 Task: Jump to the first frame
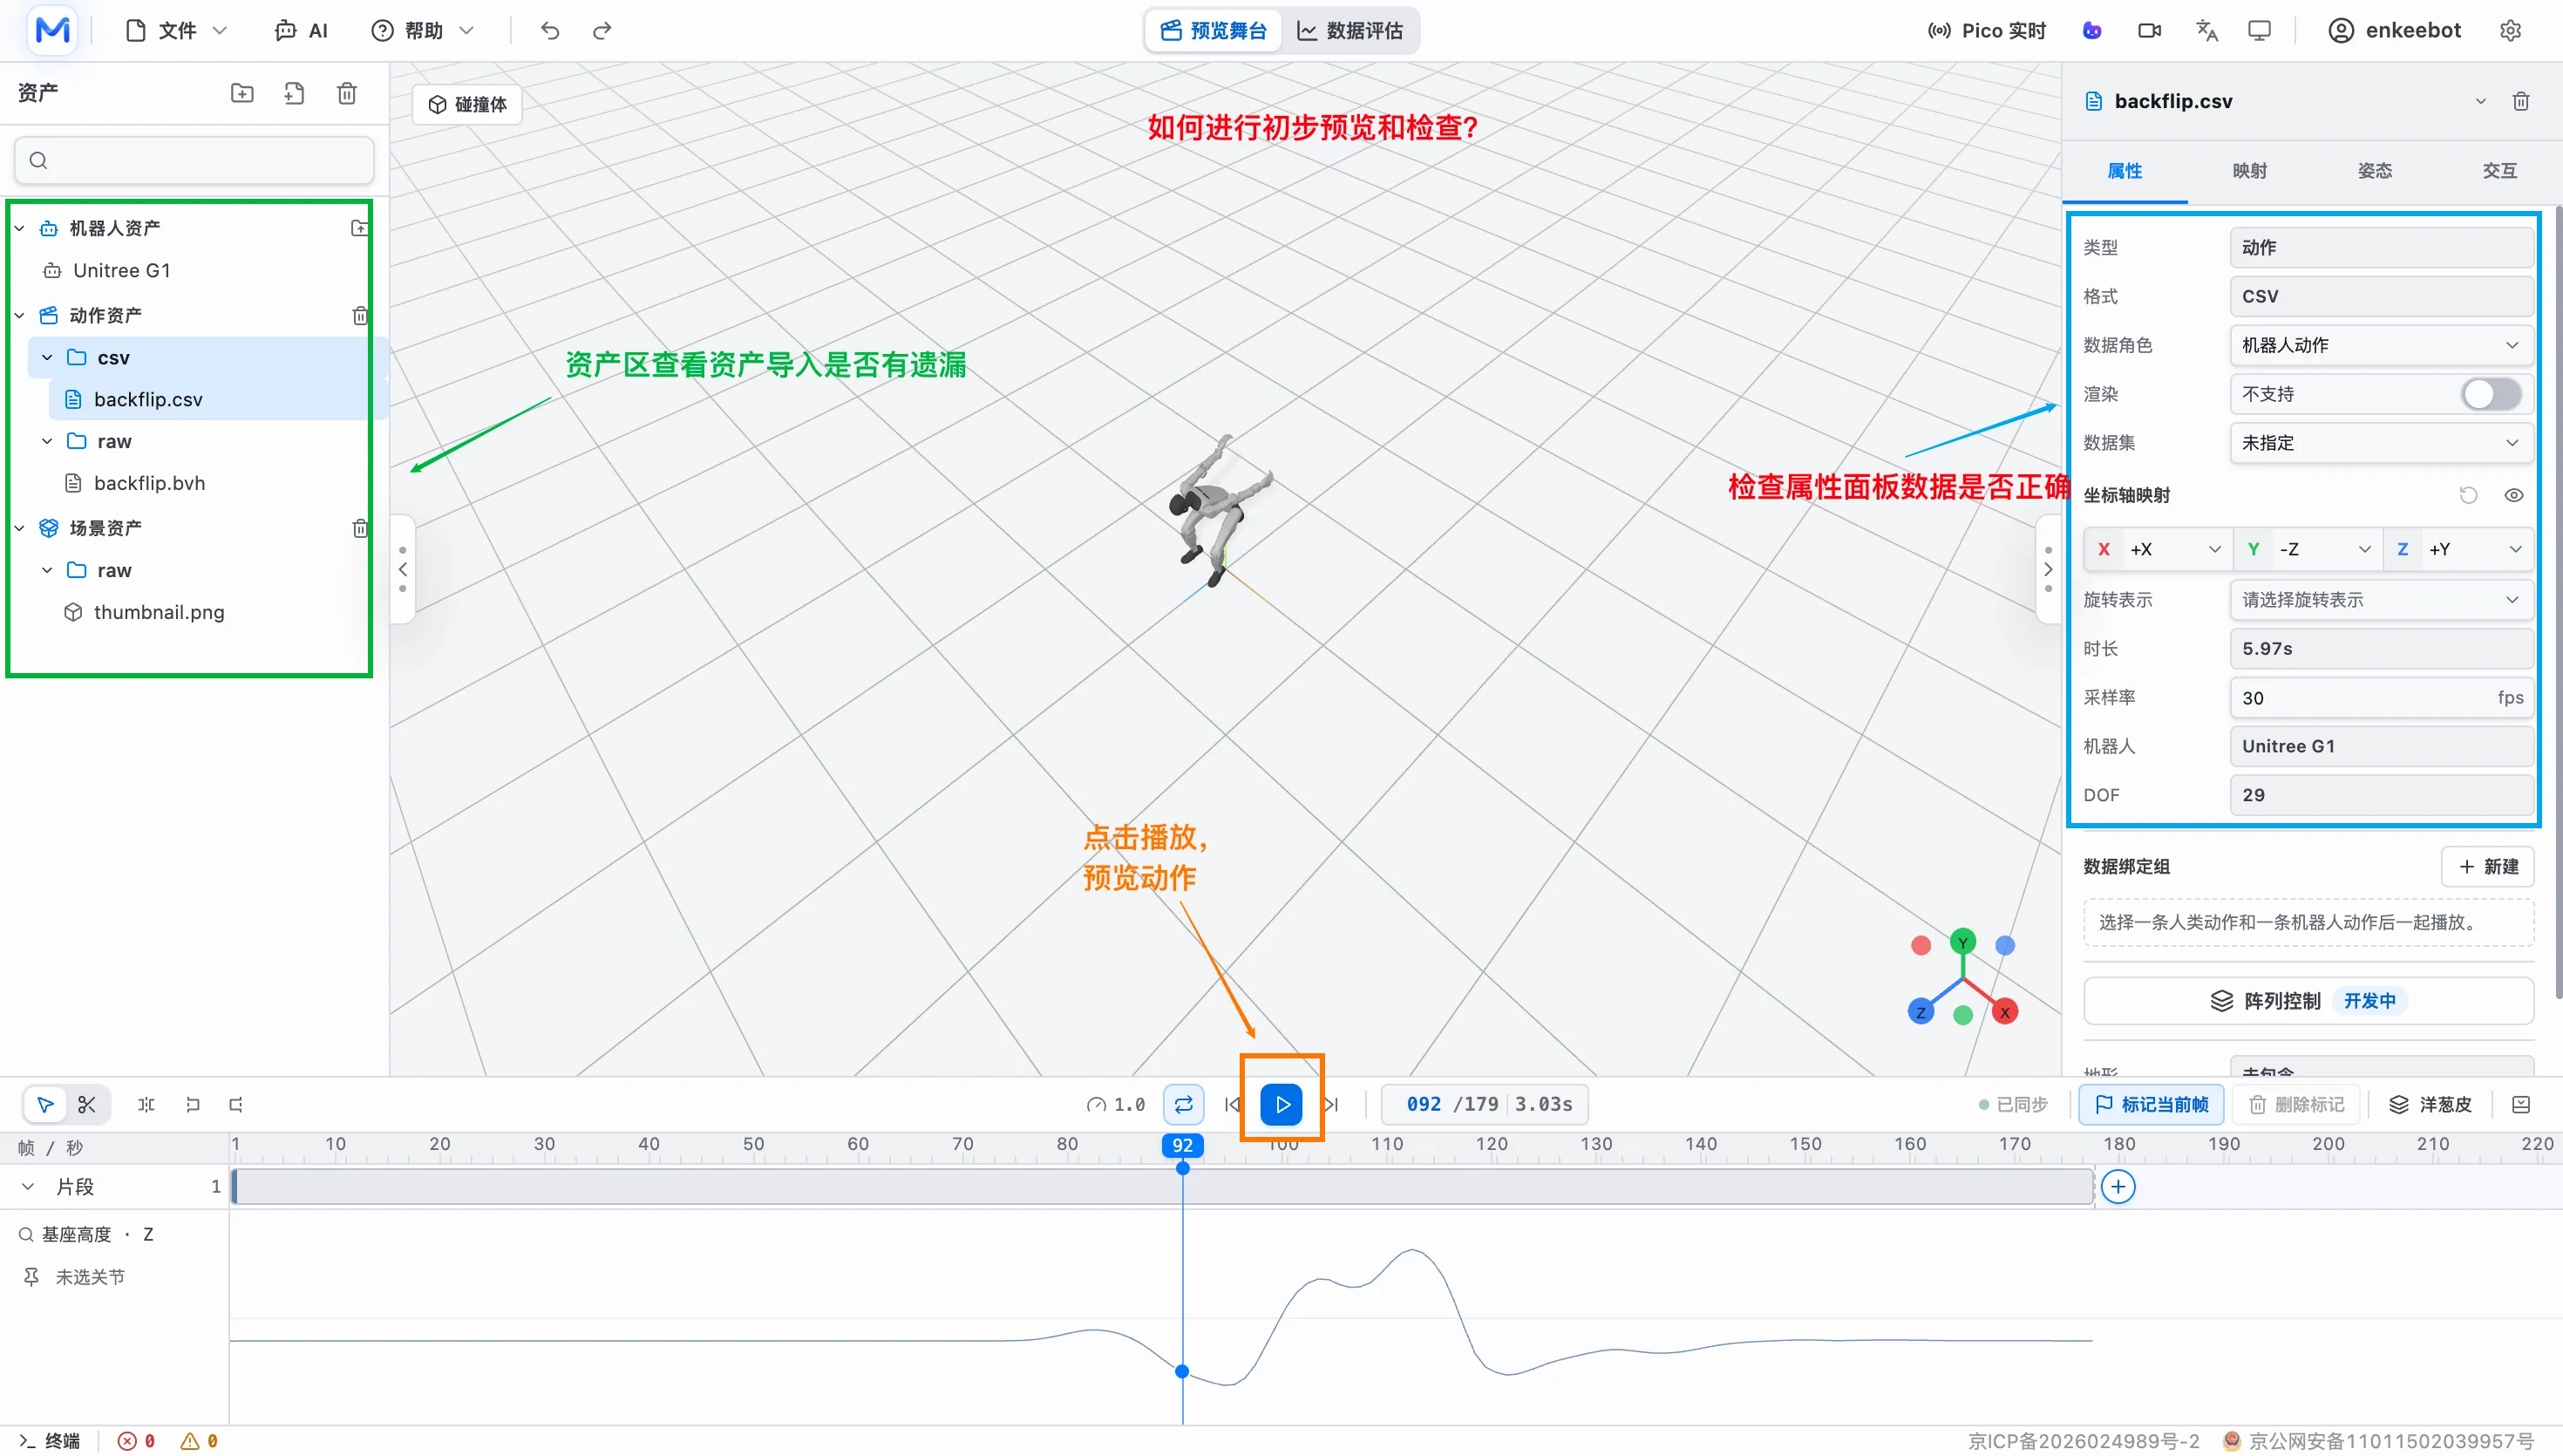pyautogui.click(x=1232, y=1104)
